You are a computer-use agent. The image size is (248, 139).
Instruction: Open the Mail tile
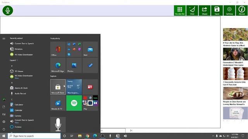pos(90,49)
